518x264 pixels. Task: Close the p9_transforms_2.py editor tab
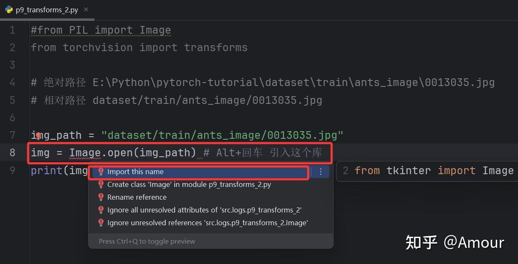click(86, 9)
